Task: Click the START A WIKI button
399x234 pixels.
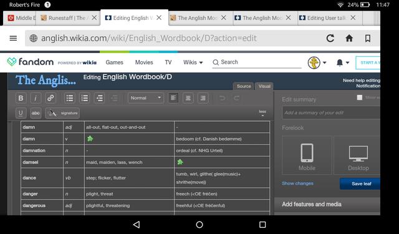Action: [x=368, y=62]
